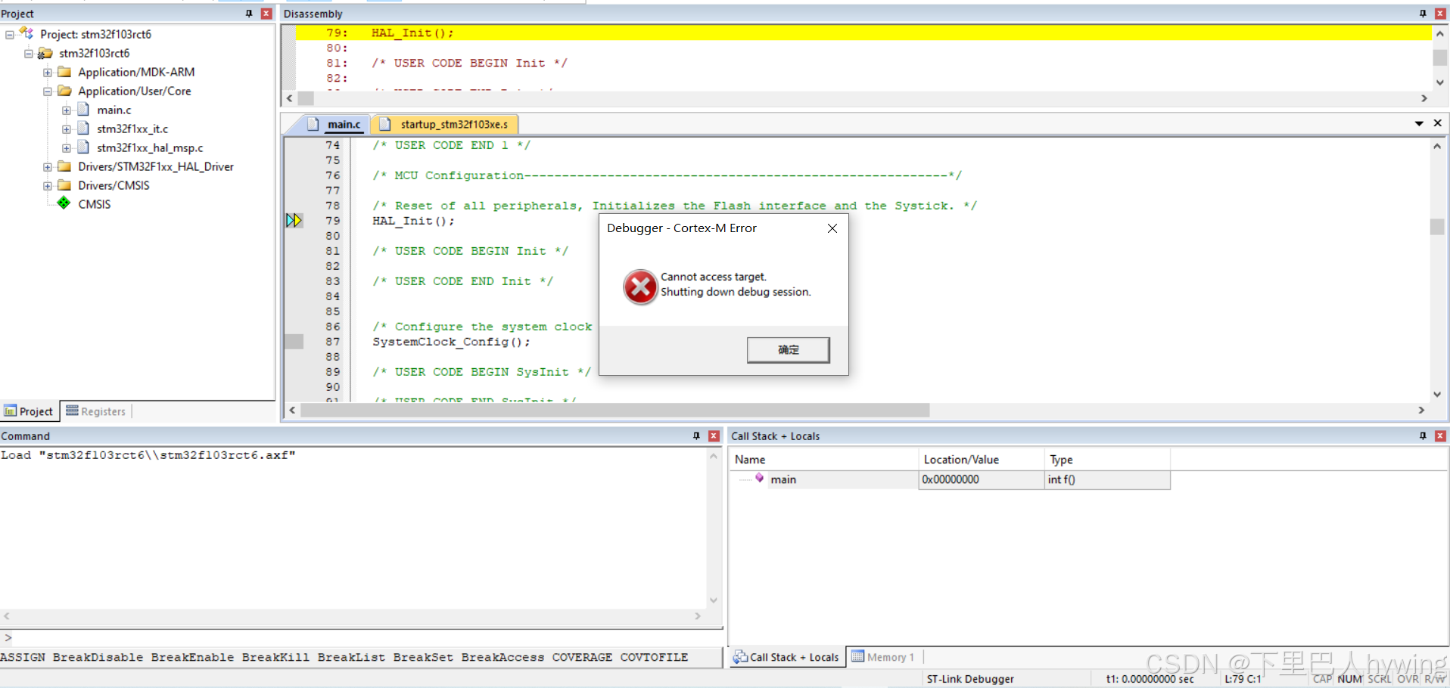
Task: Click the Drivers/CMSIS folder icon
Action: coord(64,185)
